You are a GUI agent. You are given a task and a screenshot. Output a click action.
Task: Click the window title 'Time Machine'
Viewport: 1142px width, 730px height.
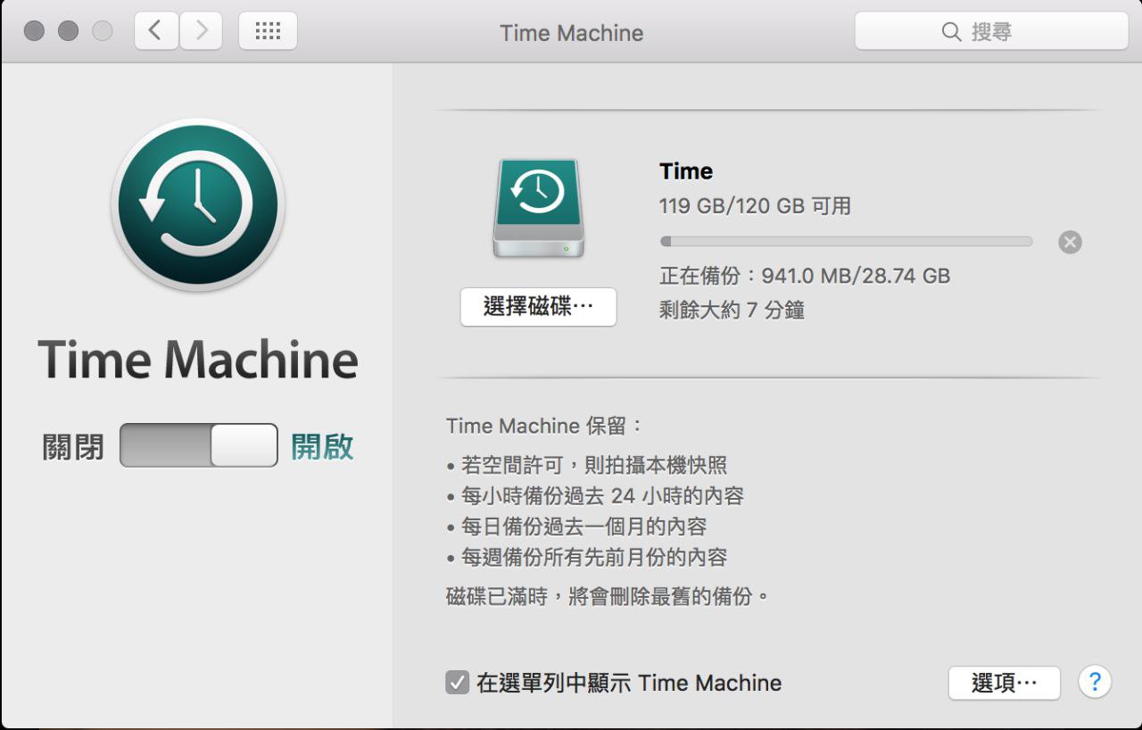[x=571, y=33]
